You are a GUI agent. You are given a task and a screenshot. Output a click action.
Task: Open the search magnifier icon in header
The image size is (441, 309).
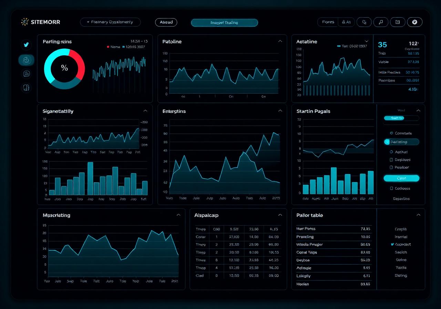[x=381, y=22]
